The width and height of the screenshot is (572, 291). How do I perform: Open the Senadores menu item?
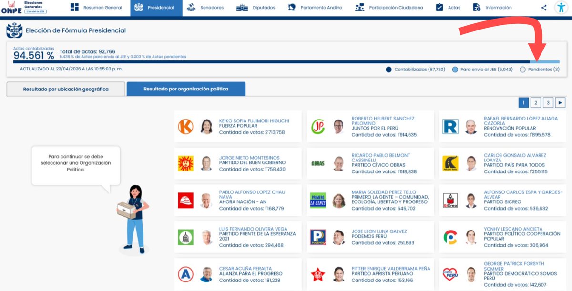coord(205,8)
